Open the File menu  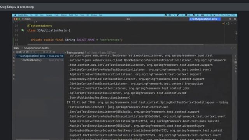31,15
